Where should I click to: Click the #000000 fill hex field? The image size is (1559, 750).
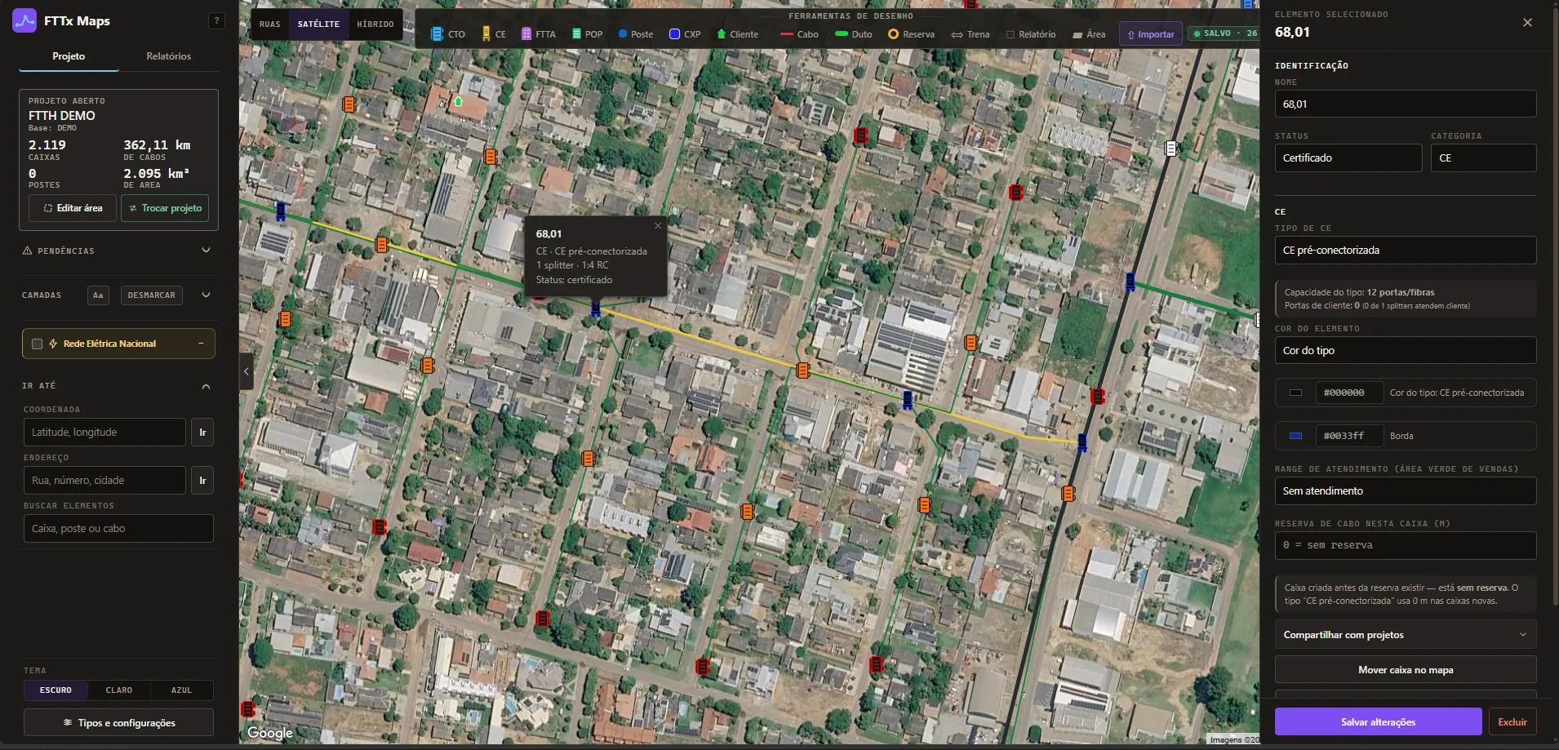[x=1349, y=393]
